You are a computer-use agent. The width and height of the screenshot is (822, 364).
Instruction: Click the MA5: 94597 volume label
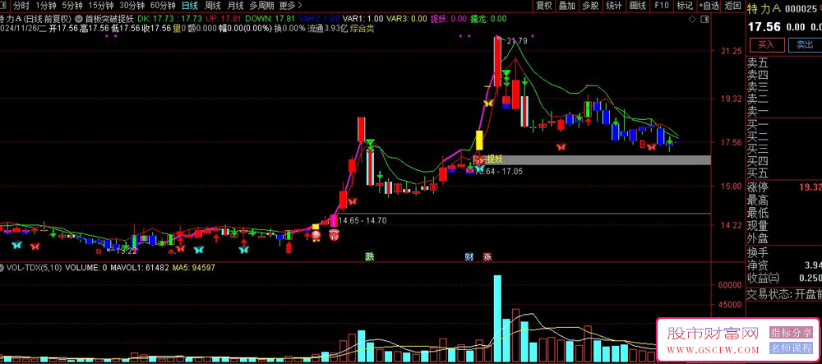click(195, 268)
